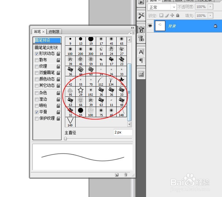Open the brushes panel dock icon
This screenshot has height=197, width=222.
tap(141, 29)
